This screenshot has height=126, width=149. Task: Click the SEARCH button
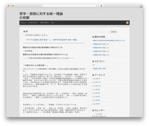(114, 32)
